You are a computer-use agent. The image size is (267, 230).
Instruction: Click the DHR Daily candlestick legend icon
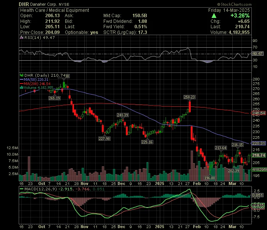click(x=21, y=75)
